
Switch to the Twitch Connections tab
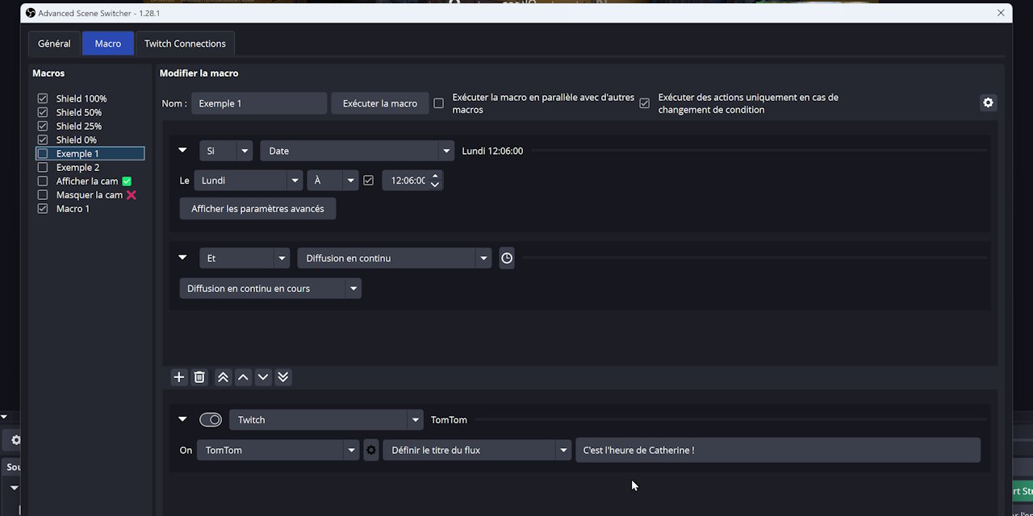click(x=185, y=43)
